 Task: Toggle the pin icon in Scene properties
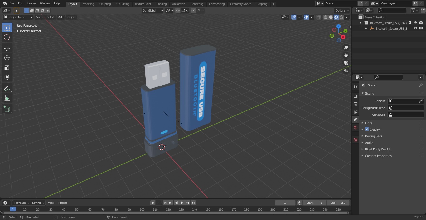[x=421, y=85]
